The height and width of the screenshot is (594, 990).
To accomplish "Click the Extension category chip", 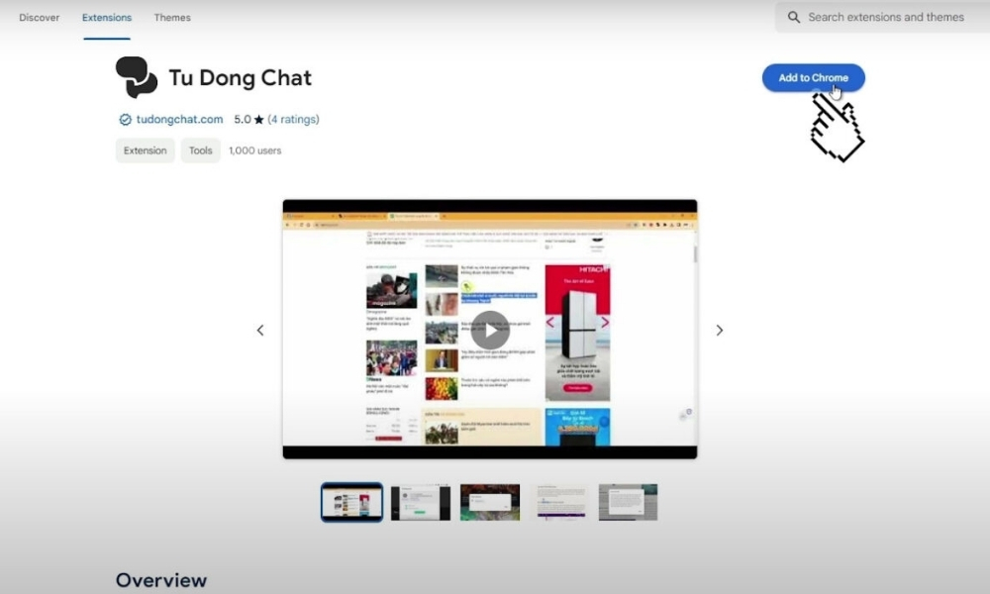I will click(146, 150).
